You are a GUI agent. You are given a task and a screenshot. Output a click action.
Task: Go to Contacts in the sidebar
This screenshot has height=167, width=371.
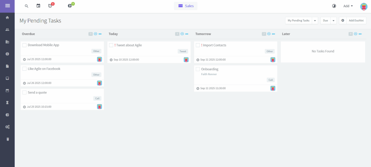pyautogui.click(x=7, y=30)
